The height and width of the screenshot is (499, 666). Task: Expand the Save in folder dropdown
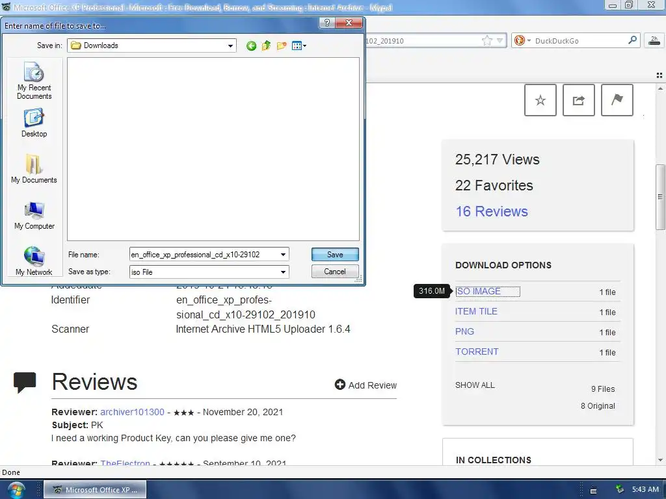(230, 46)
